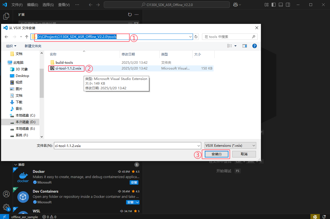Viewport: 330px width, 219px height.
Task: Click dialog back arrow button
Action: (x=6, y=37)
